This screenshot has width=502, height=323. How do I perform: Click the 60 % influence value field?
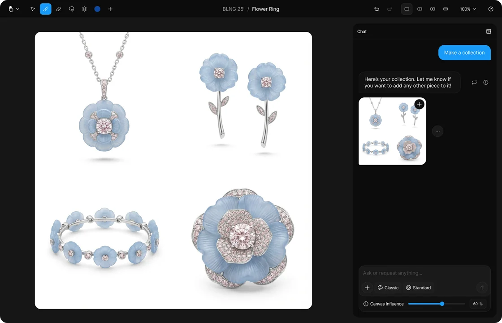478,304
